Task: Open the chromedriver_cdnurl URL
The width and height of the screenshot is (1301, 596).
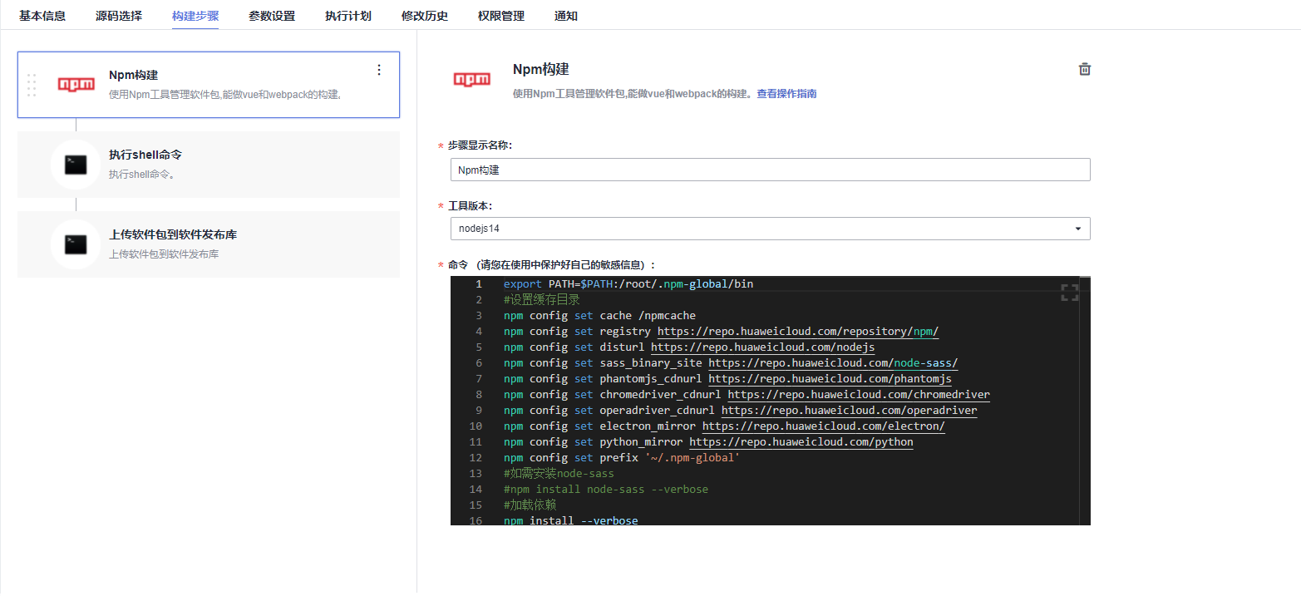Action: point(859,395)
